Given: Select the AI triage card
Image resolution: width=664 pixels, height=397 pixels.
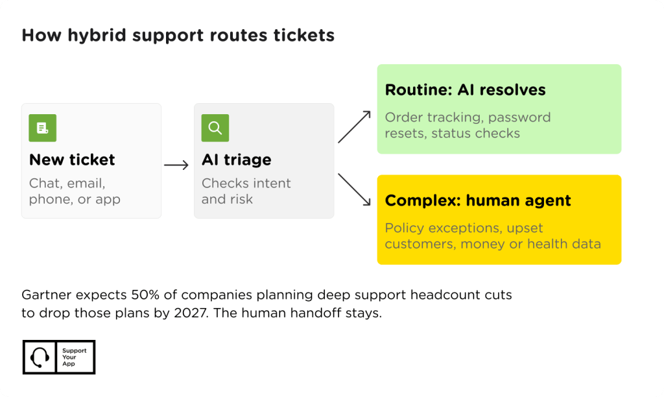Looking at the screenshot, I should 264,161.
